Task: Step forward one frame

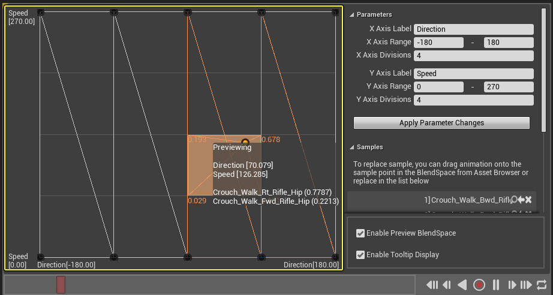Action: (512, 285)
